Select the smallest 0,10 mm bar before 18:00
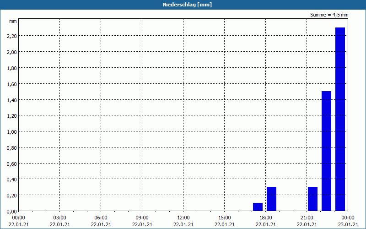366x229 pixels. [258, 207]
